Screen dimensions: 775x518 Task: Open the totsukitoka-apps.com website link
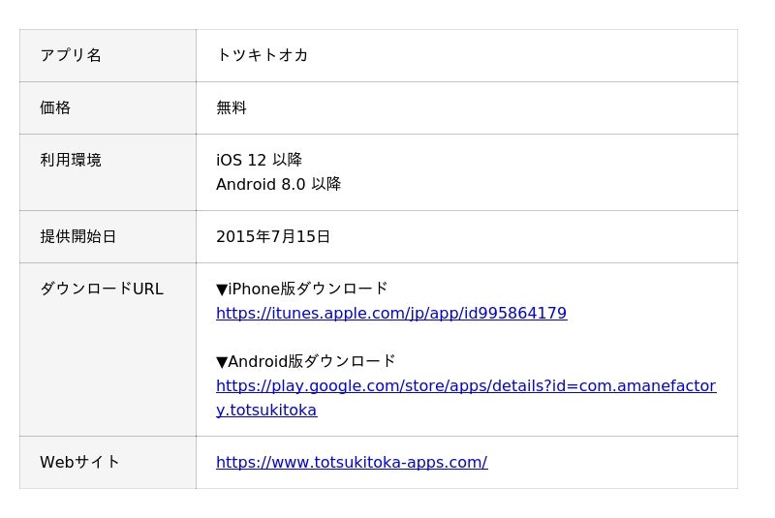[x=351, y=463]
